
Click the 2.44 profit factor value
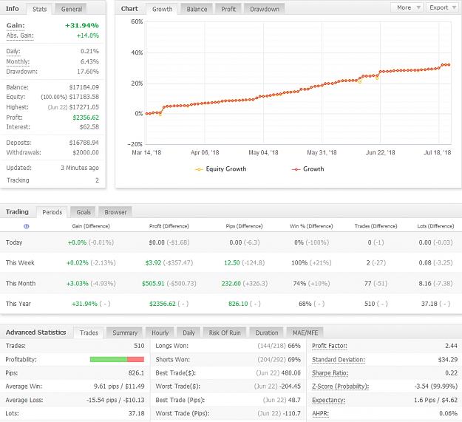tap(451, 346)
